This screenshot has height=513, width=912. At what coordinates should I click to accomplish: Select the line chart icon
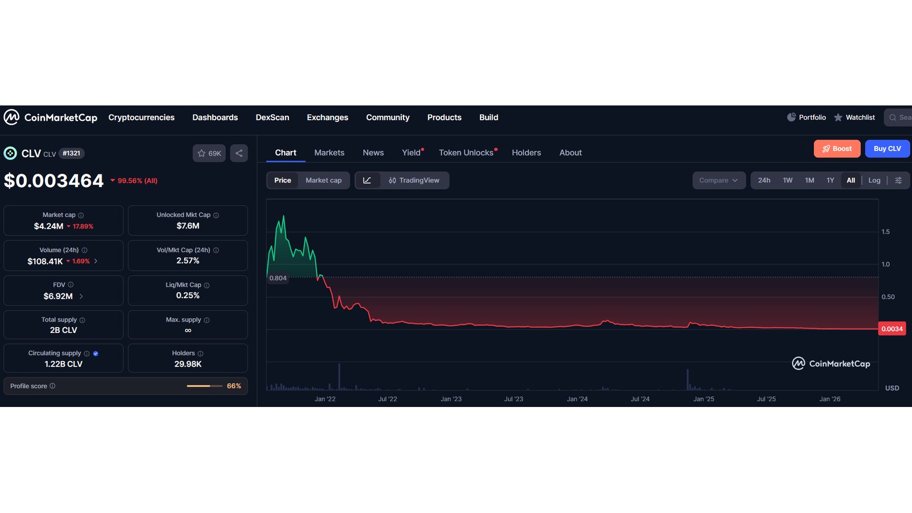tap(367, 180)
